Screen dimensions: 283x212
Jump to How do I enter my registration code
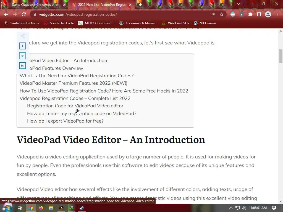pyautogui.click(x=82, y=113)
